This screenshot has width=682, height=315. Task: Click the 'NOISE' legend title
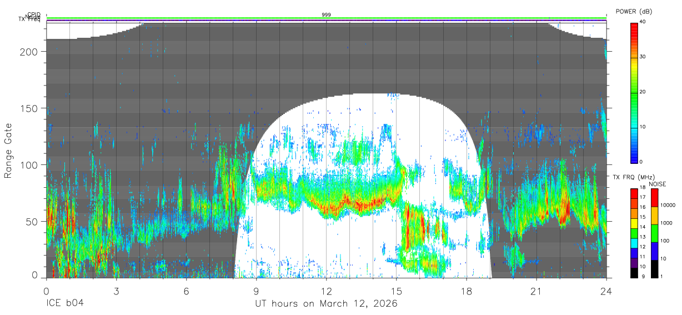coord(656,184)
